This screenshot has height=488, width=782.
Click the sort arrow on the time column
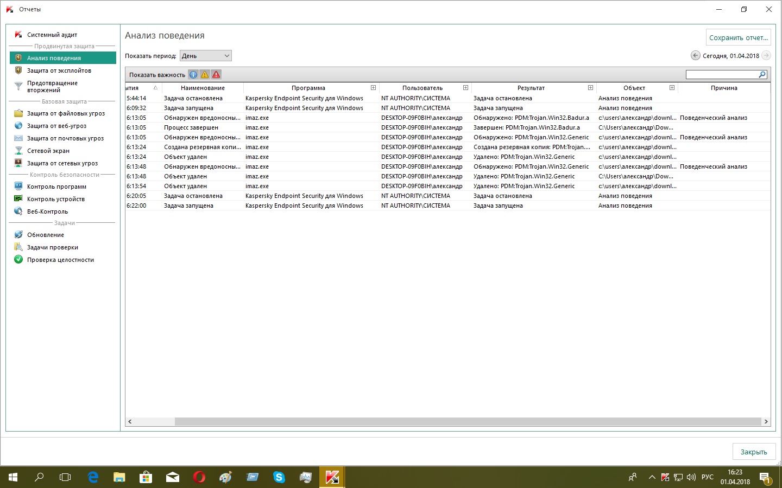[155, 87]
